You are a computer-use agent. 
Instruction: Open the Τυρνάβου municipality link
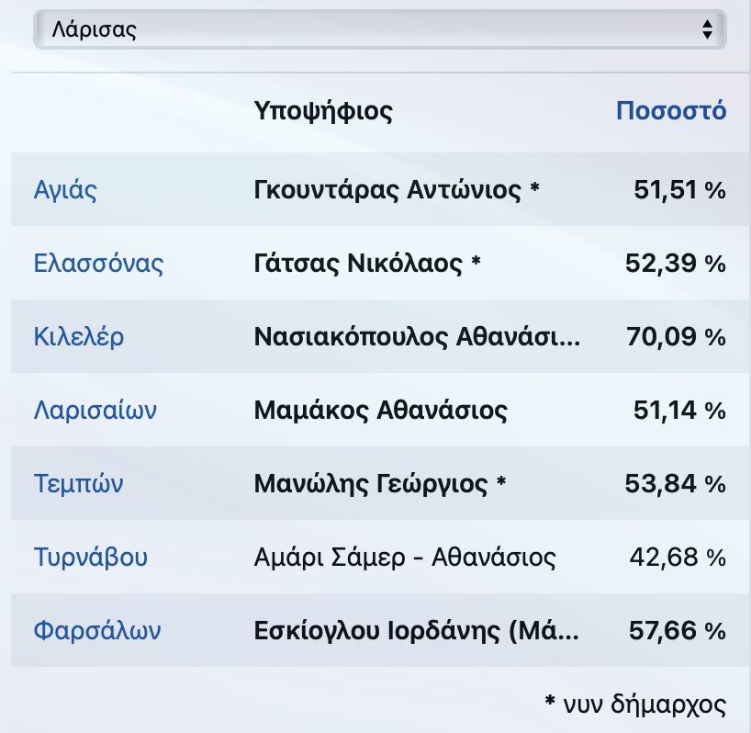91,558
